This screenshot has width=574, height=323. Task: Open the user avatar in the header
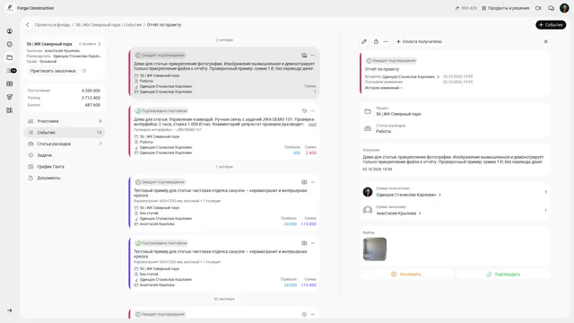click(564, 8)
